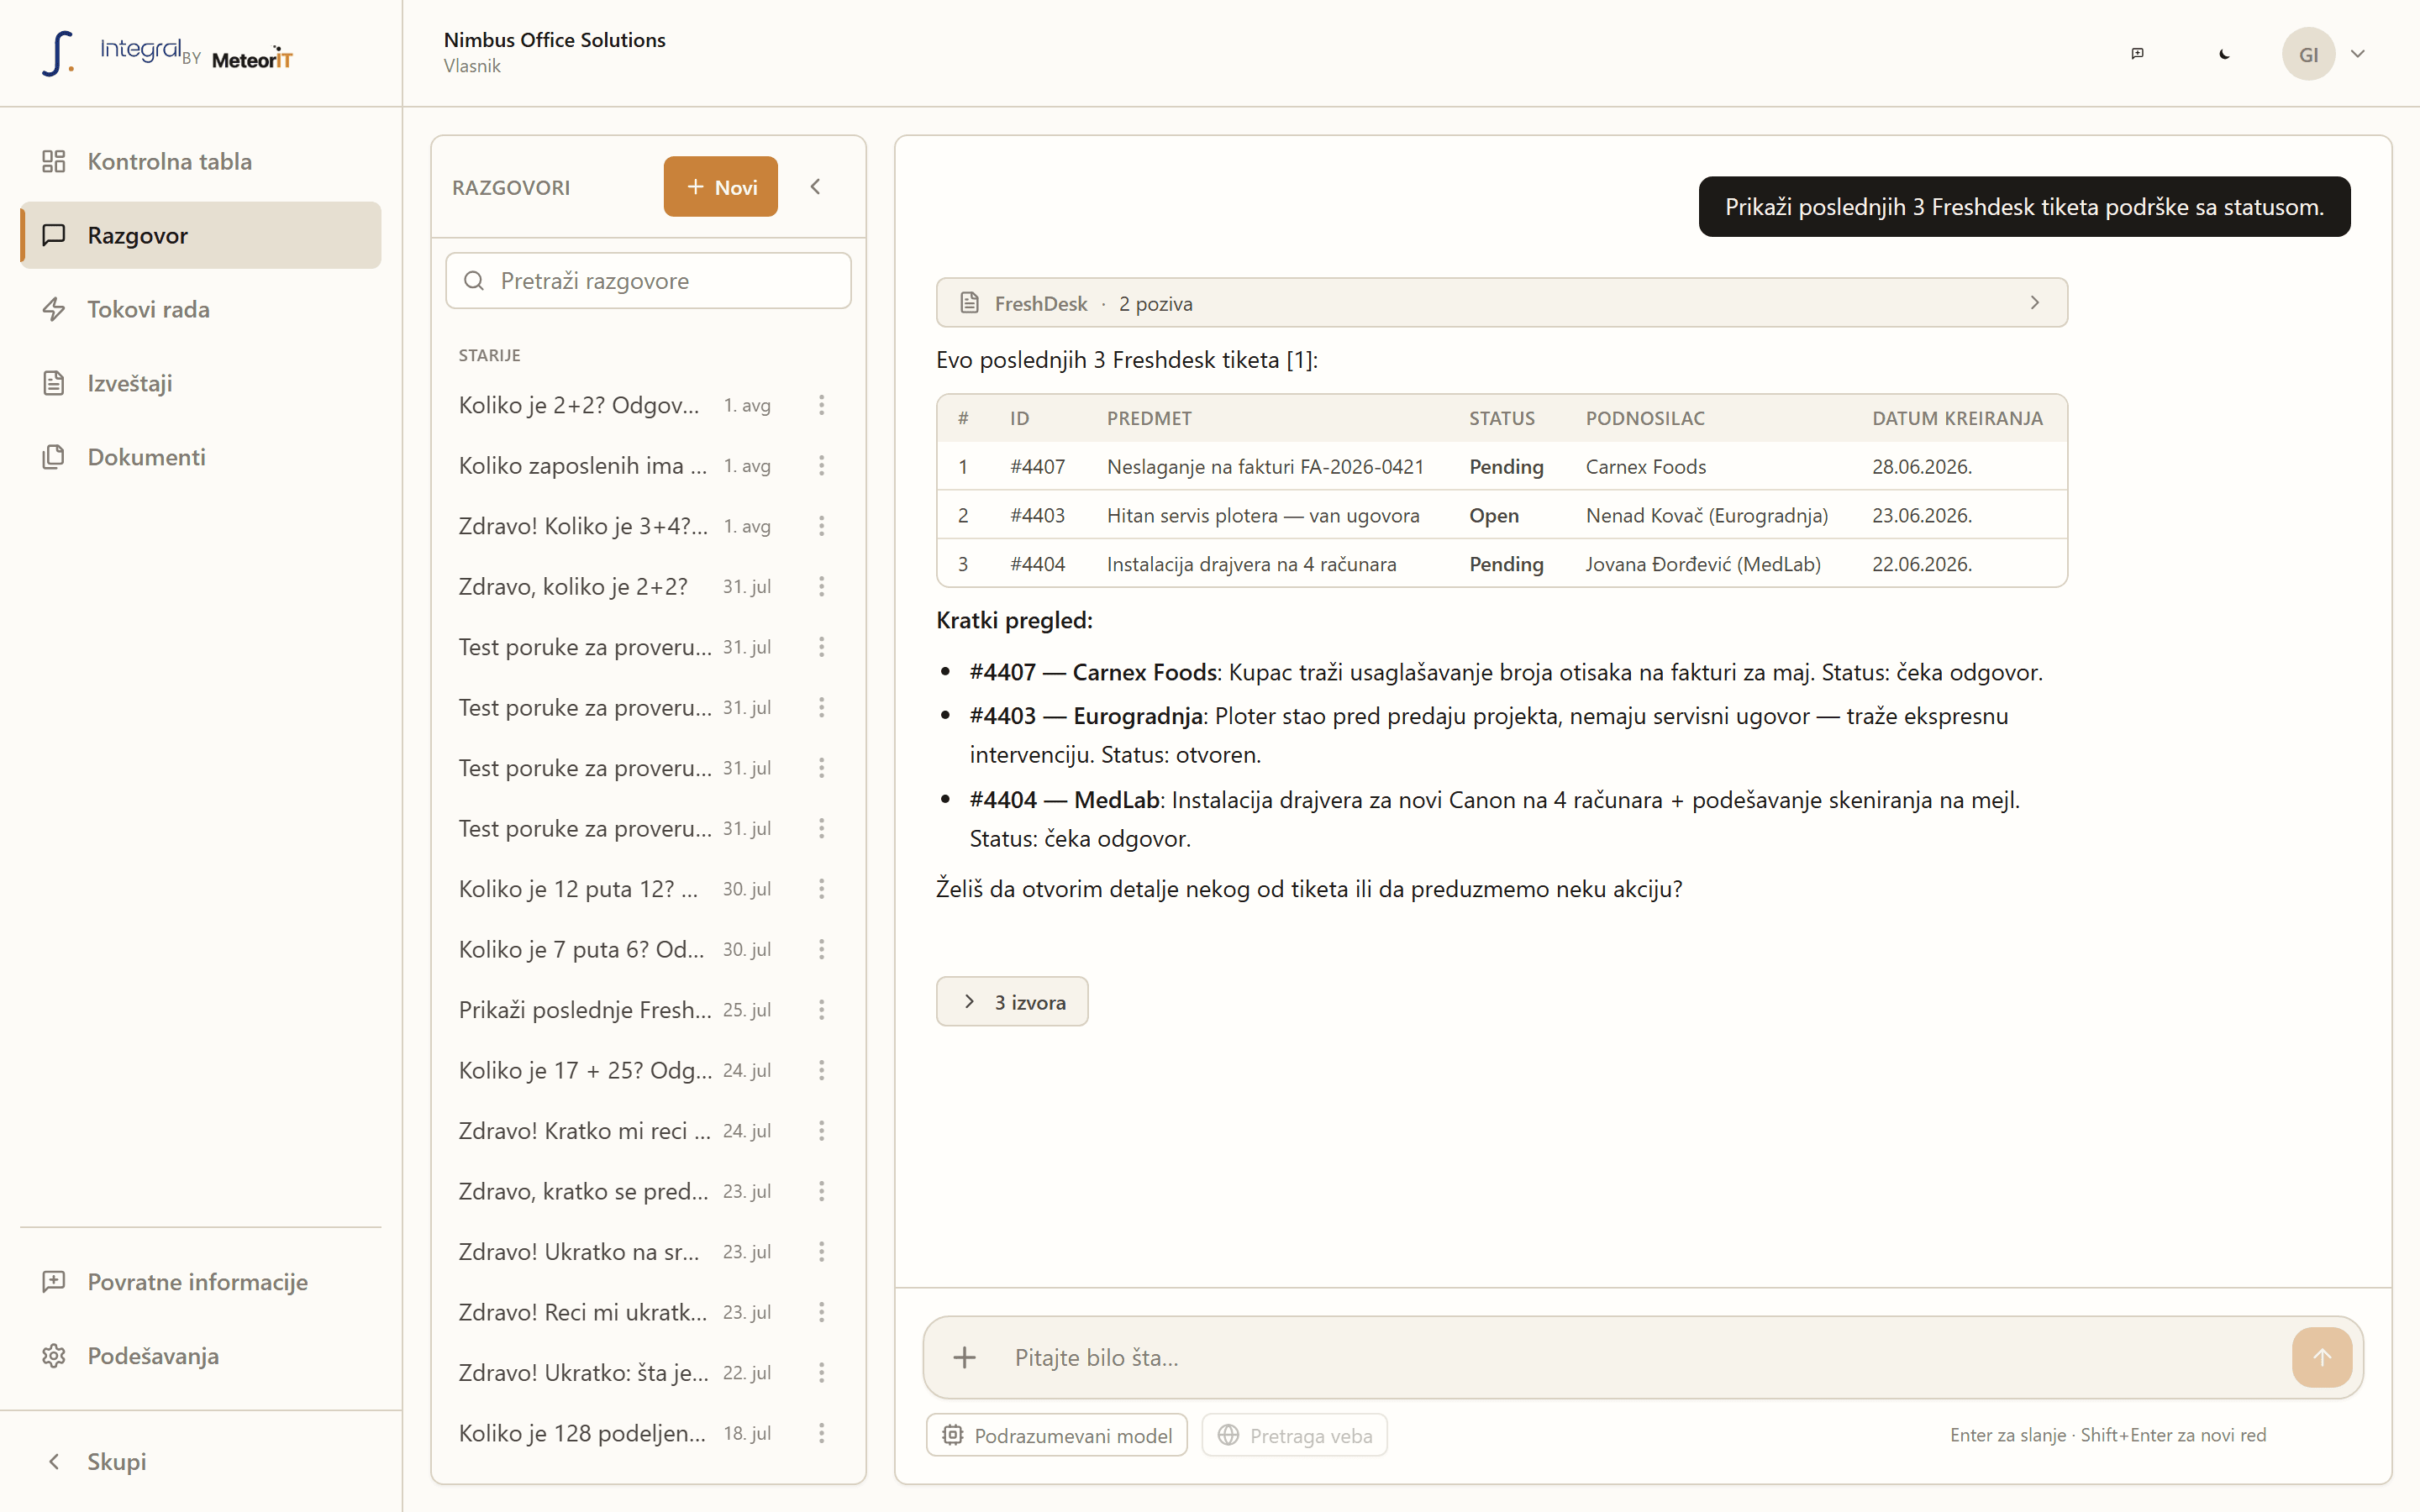Screen dimensions: 2420x1512
Task: Toggle dark mode moon icon
Action: coord(2224,54)
